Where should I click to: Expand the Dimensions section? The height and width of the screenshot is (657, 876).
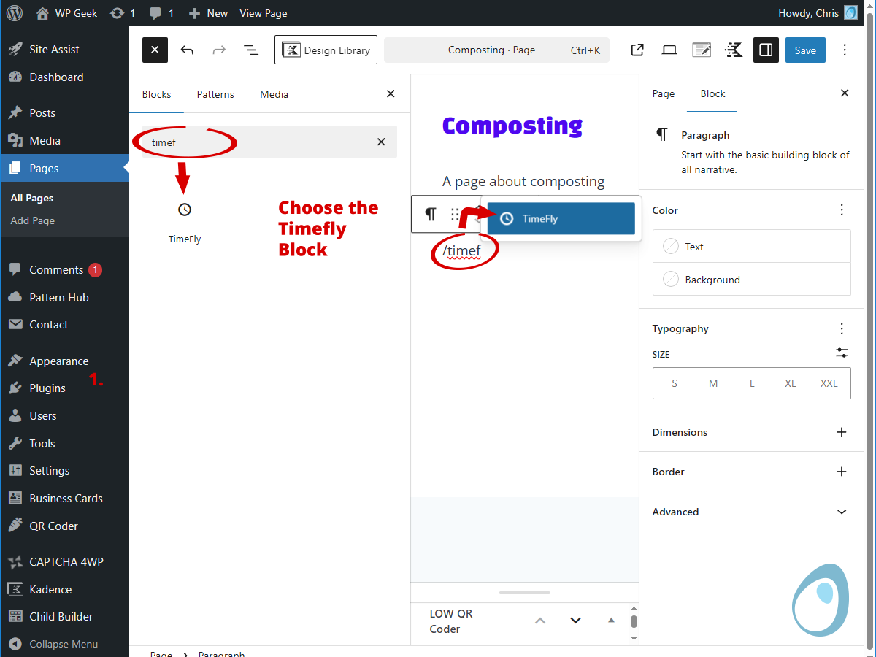(841, 432)
